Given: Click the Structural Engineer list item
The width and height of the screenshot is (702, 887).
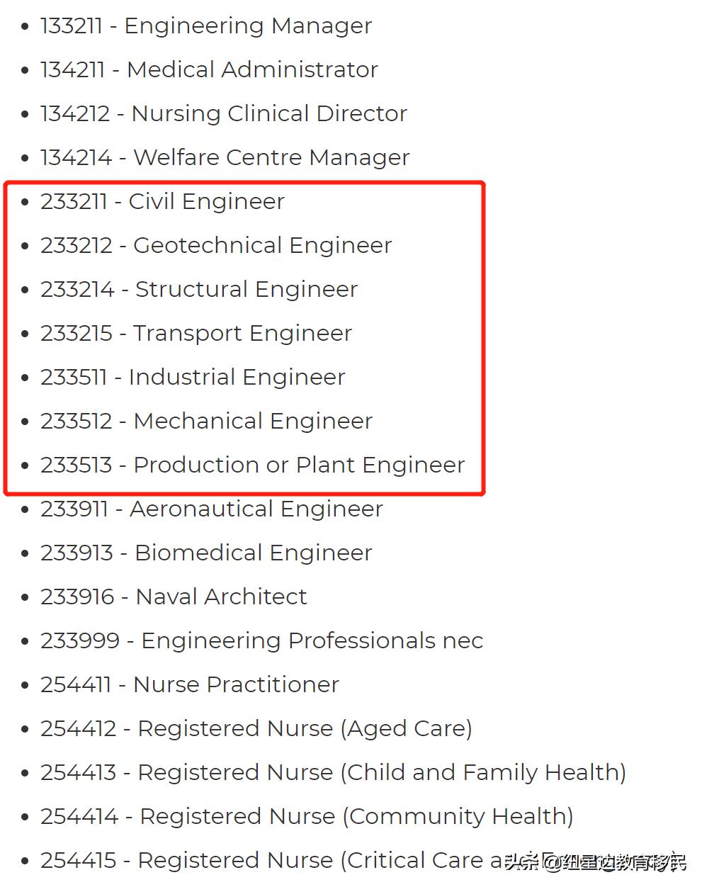Looking at the screenshot, I should pos(198,290).
